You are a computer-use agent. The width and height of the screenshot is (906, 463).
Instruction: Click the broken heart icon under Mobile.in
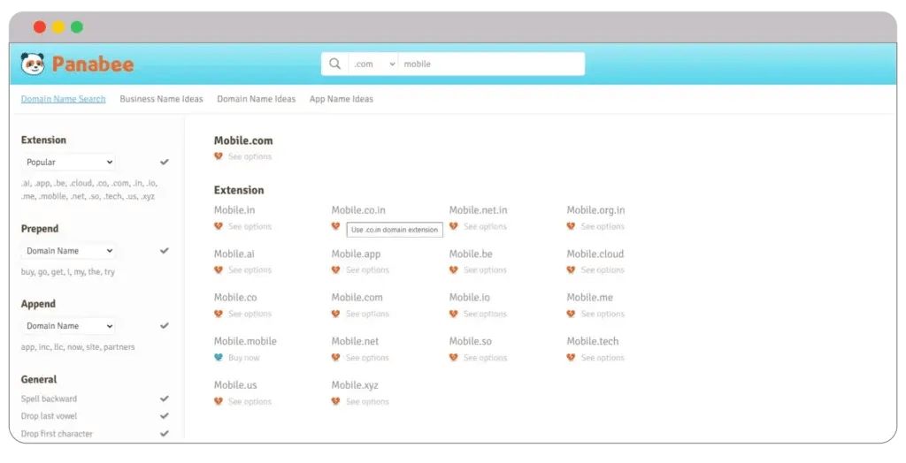[x=219, y=227]
